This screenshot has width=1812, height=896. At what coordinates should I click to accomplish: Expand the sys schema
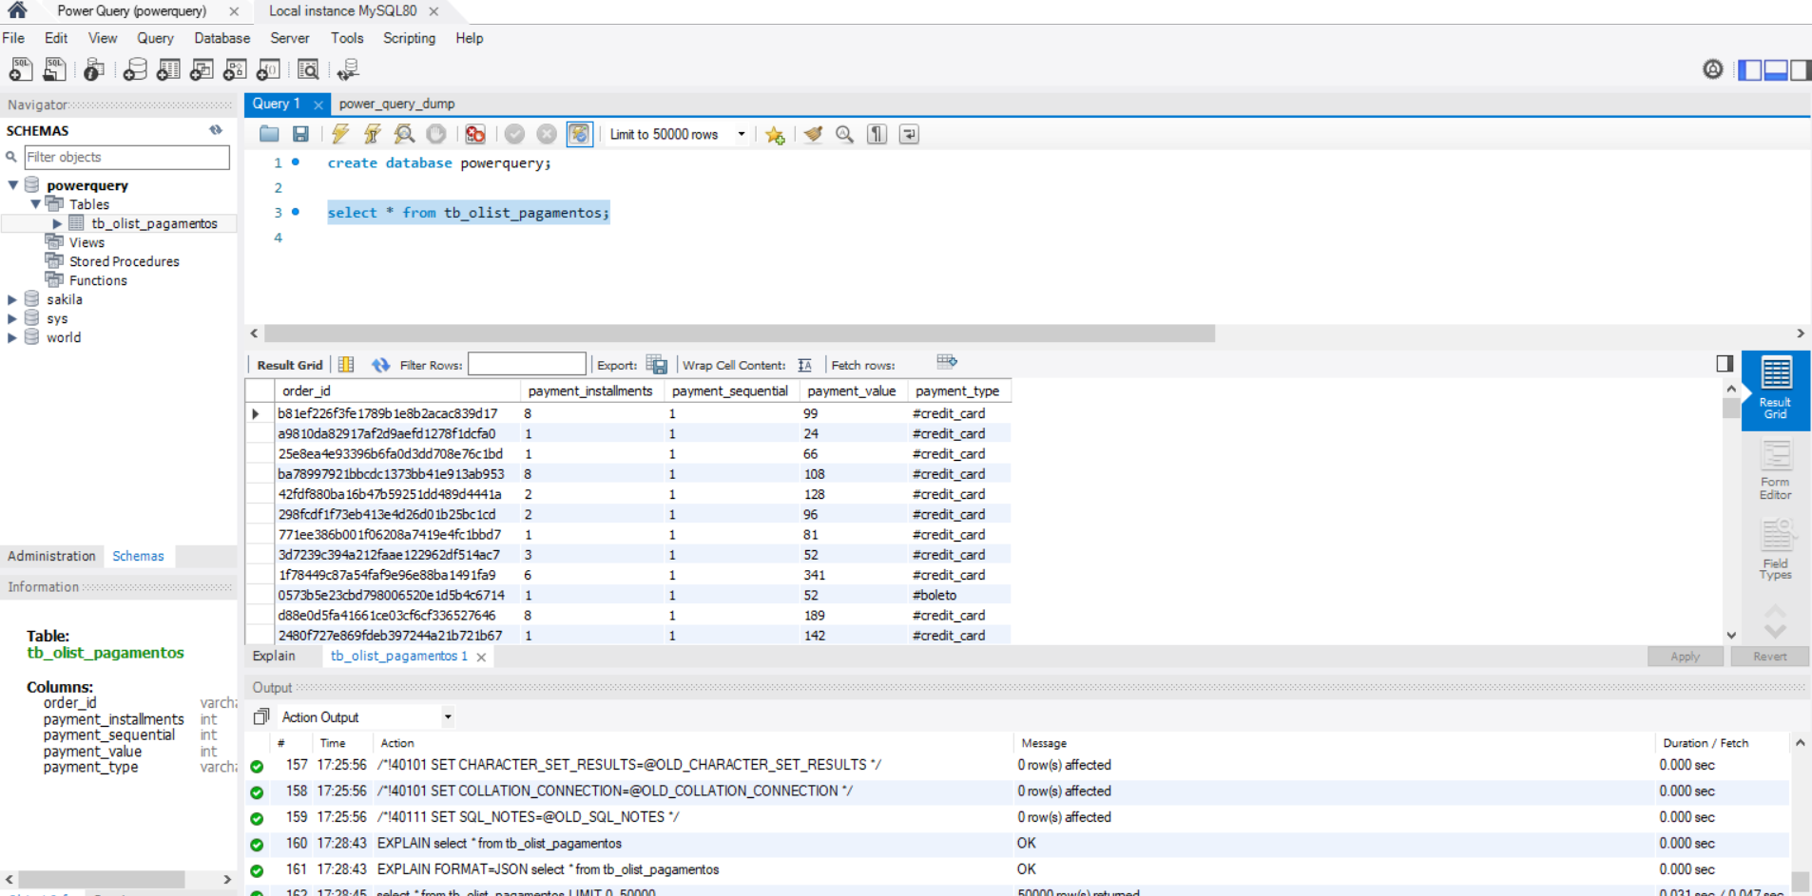point(12,319)
